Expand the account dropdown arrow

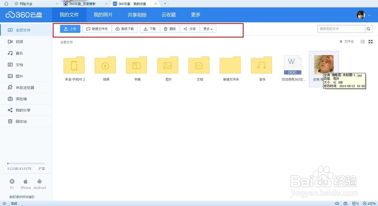[369, 15]
